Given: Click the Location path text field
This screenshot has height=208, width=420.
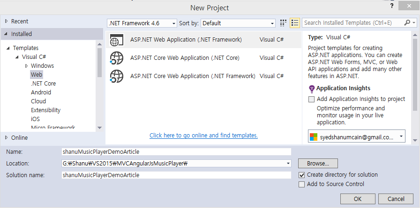Looking at the screenshot, I should (173, 164).
